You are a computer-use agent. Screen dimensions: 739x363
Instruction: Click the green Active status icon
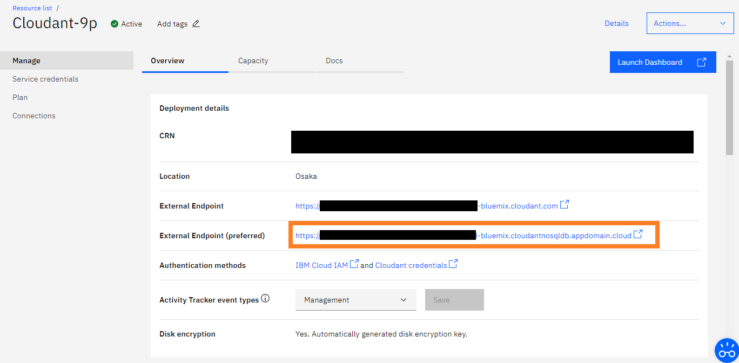[x=115, y=24]
